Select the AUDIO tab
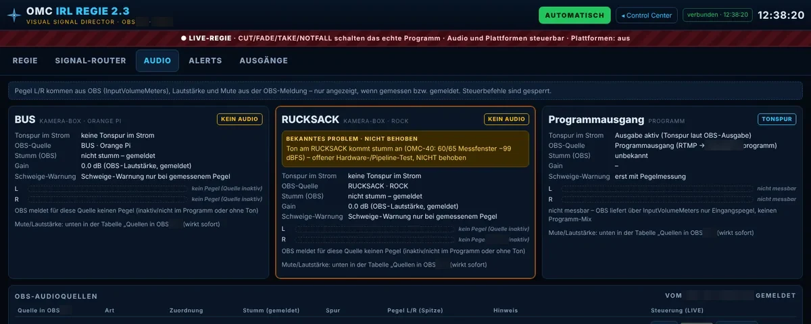811x324 pixels. click(x=157, y=61)
